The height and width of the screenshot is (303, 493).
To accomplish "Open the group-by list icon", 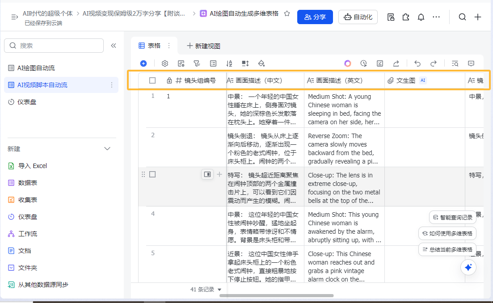I will (x=213, y=63).
